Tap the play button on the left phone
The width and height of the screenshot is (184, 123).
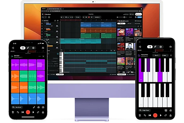[x=33, y=112]
